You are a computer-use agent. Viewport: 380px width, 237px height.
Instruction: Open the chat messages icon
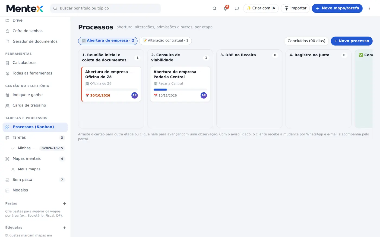click(x=237, y=8)
